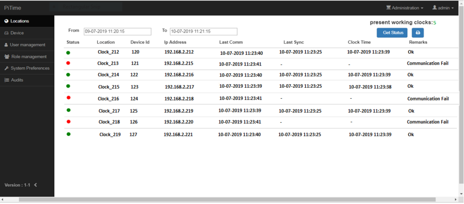Click red status dot for Clock_213
Viewport: 464px width, 204px height.
pos(68,63)
